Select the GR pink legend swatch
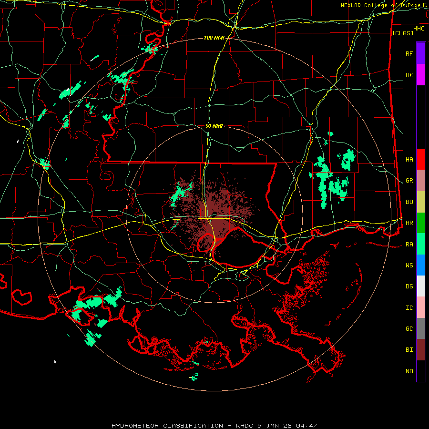Viewport: 429px width, 429px height. pos(421,181)
